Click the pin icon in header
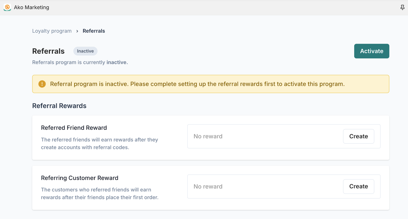 click(x=402, y=7)
